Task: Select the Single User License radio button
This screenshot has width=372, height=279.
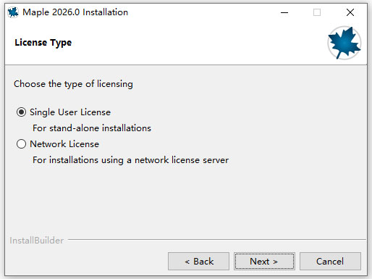Action: tap(21, 112)
